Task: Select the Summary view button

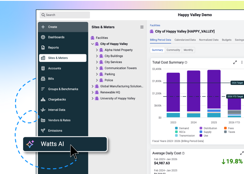Action: tap(157, 50)
